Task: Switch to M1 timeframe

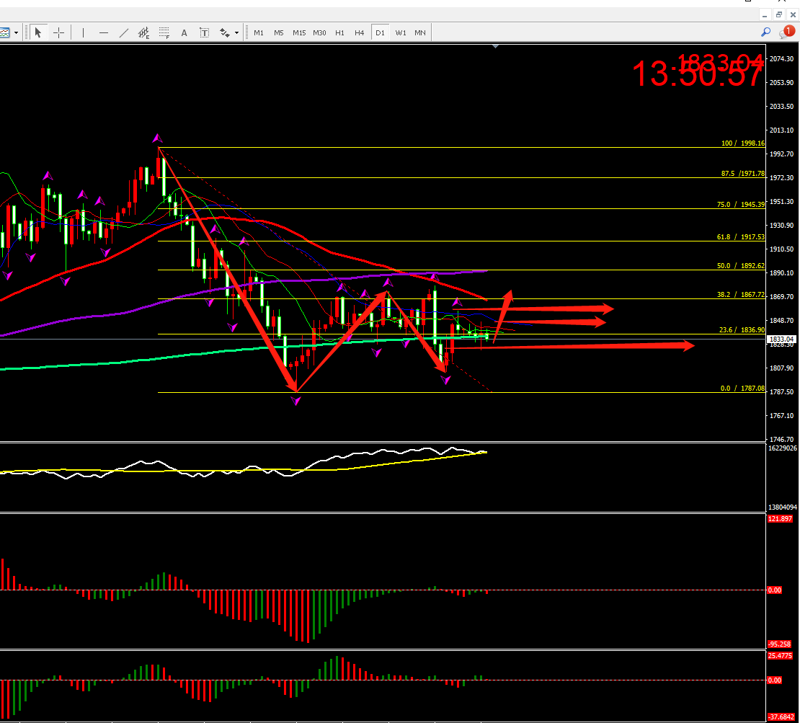Action: [258, 32]
